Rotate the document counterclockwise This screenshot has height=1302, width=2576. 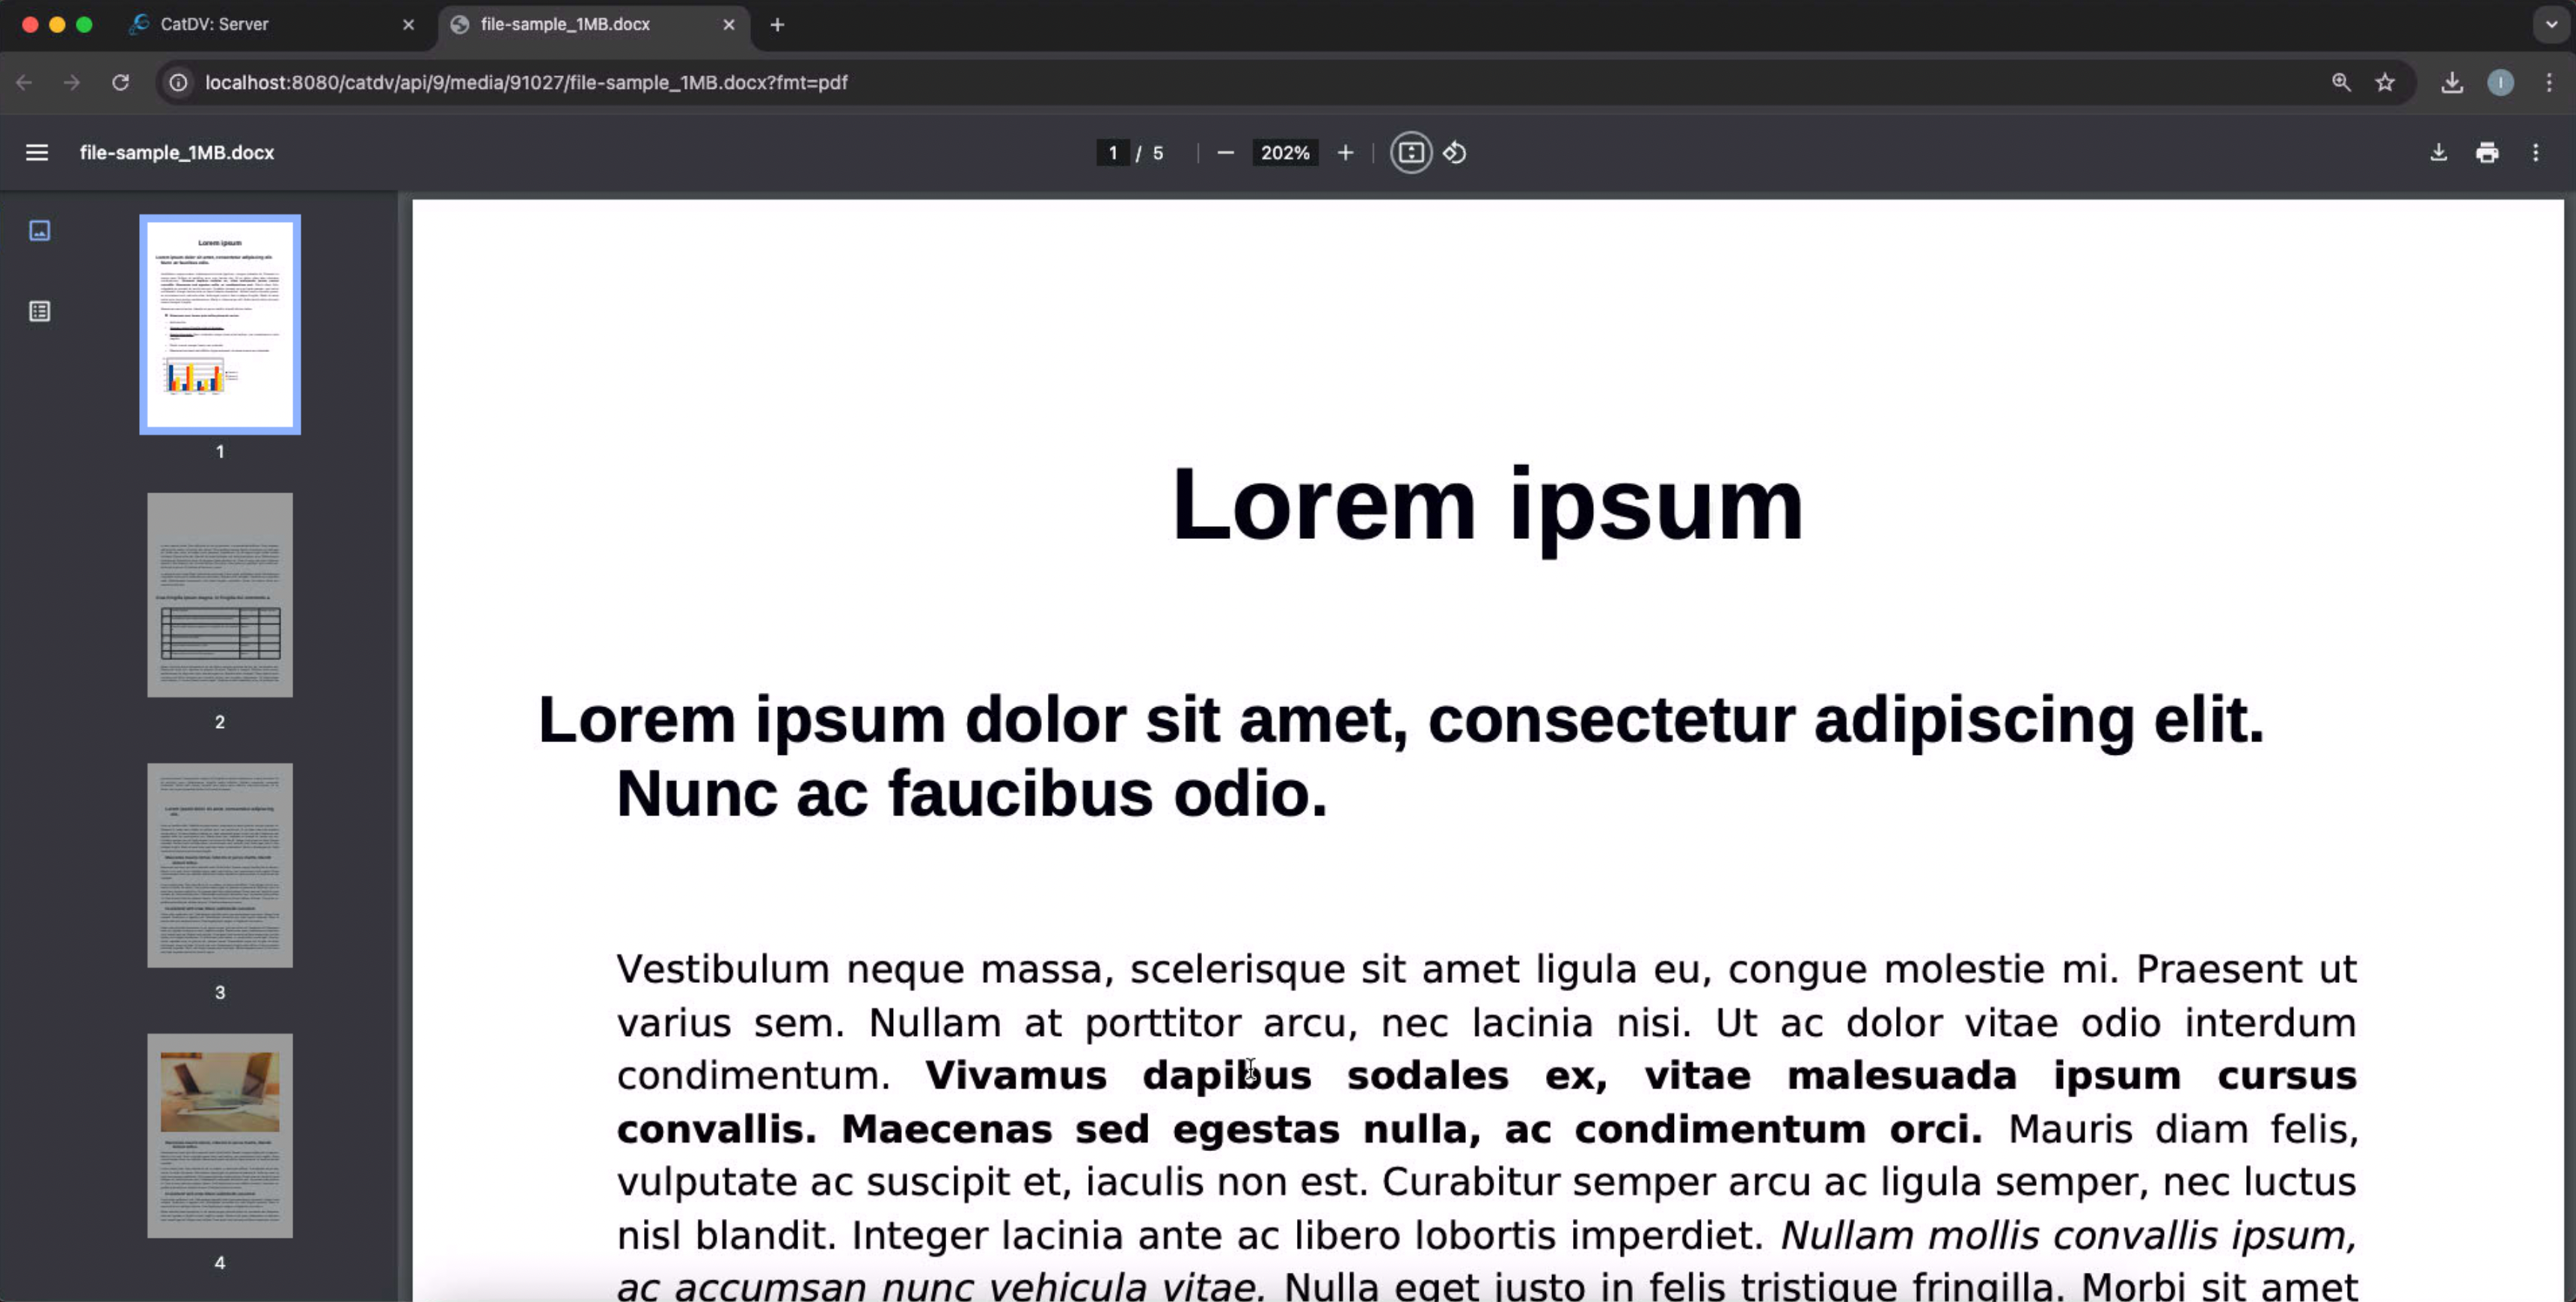1455,153
